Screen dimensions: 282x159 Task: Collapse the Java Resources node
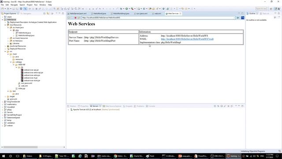tap(5, 25)
